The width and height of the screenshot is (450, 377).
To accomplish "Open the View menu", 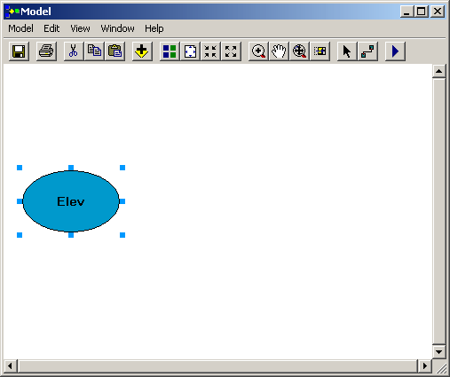I will point(80,28).
